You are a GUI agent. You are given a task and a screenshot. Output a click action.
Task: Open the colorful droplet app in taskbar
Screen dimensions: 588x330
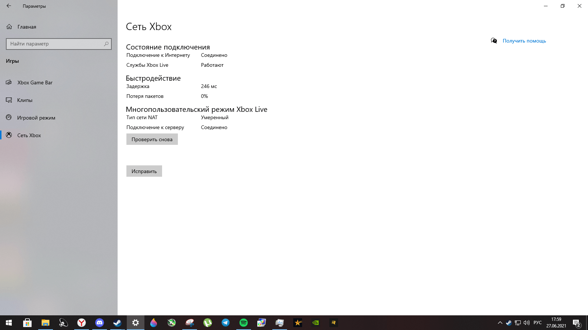154,323
